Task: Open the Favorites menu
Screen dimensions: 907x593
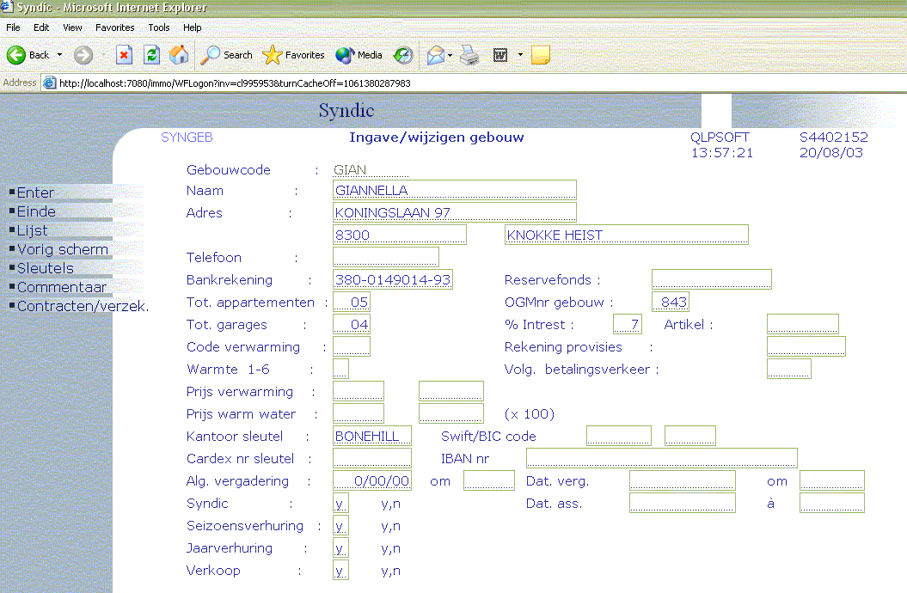Action: (x=114, y=28)
